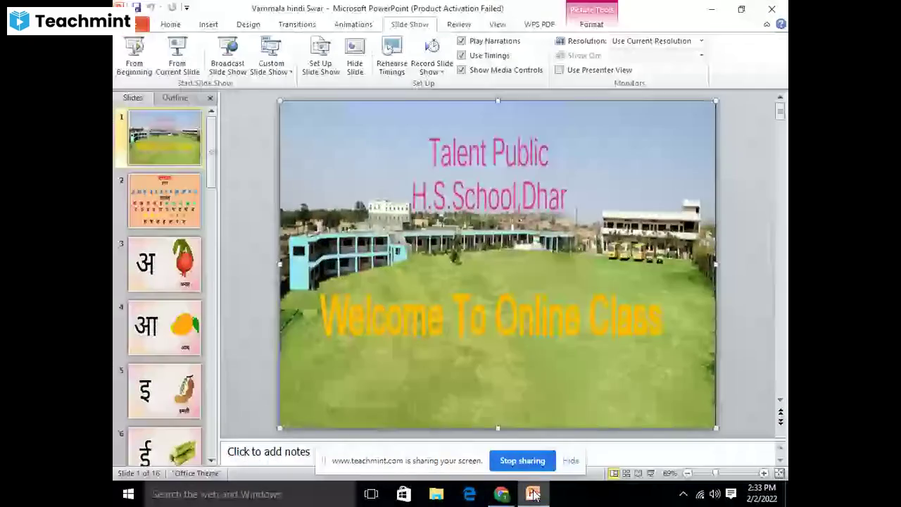Click the Hide Slide button

point(355,56)
